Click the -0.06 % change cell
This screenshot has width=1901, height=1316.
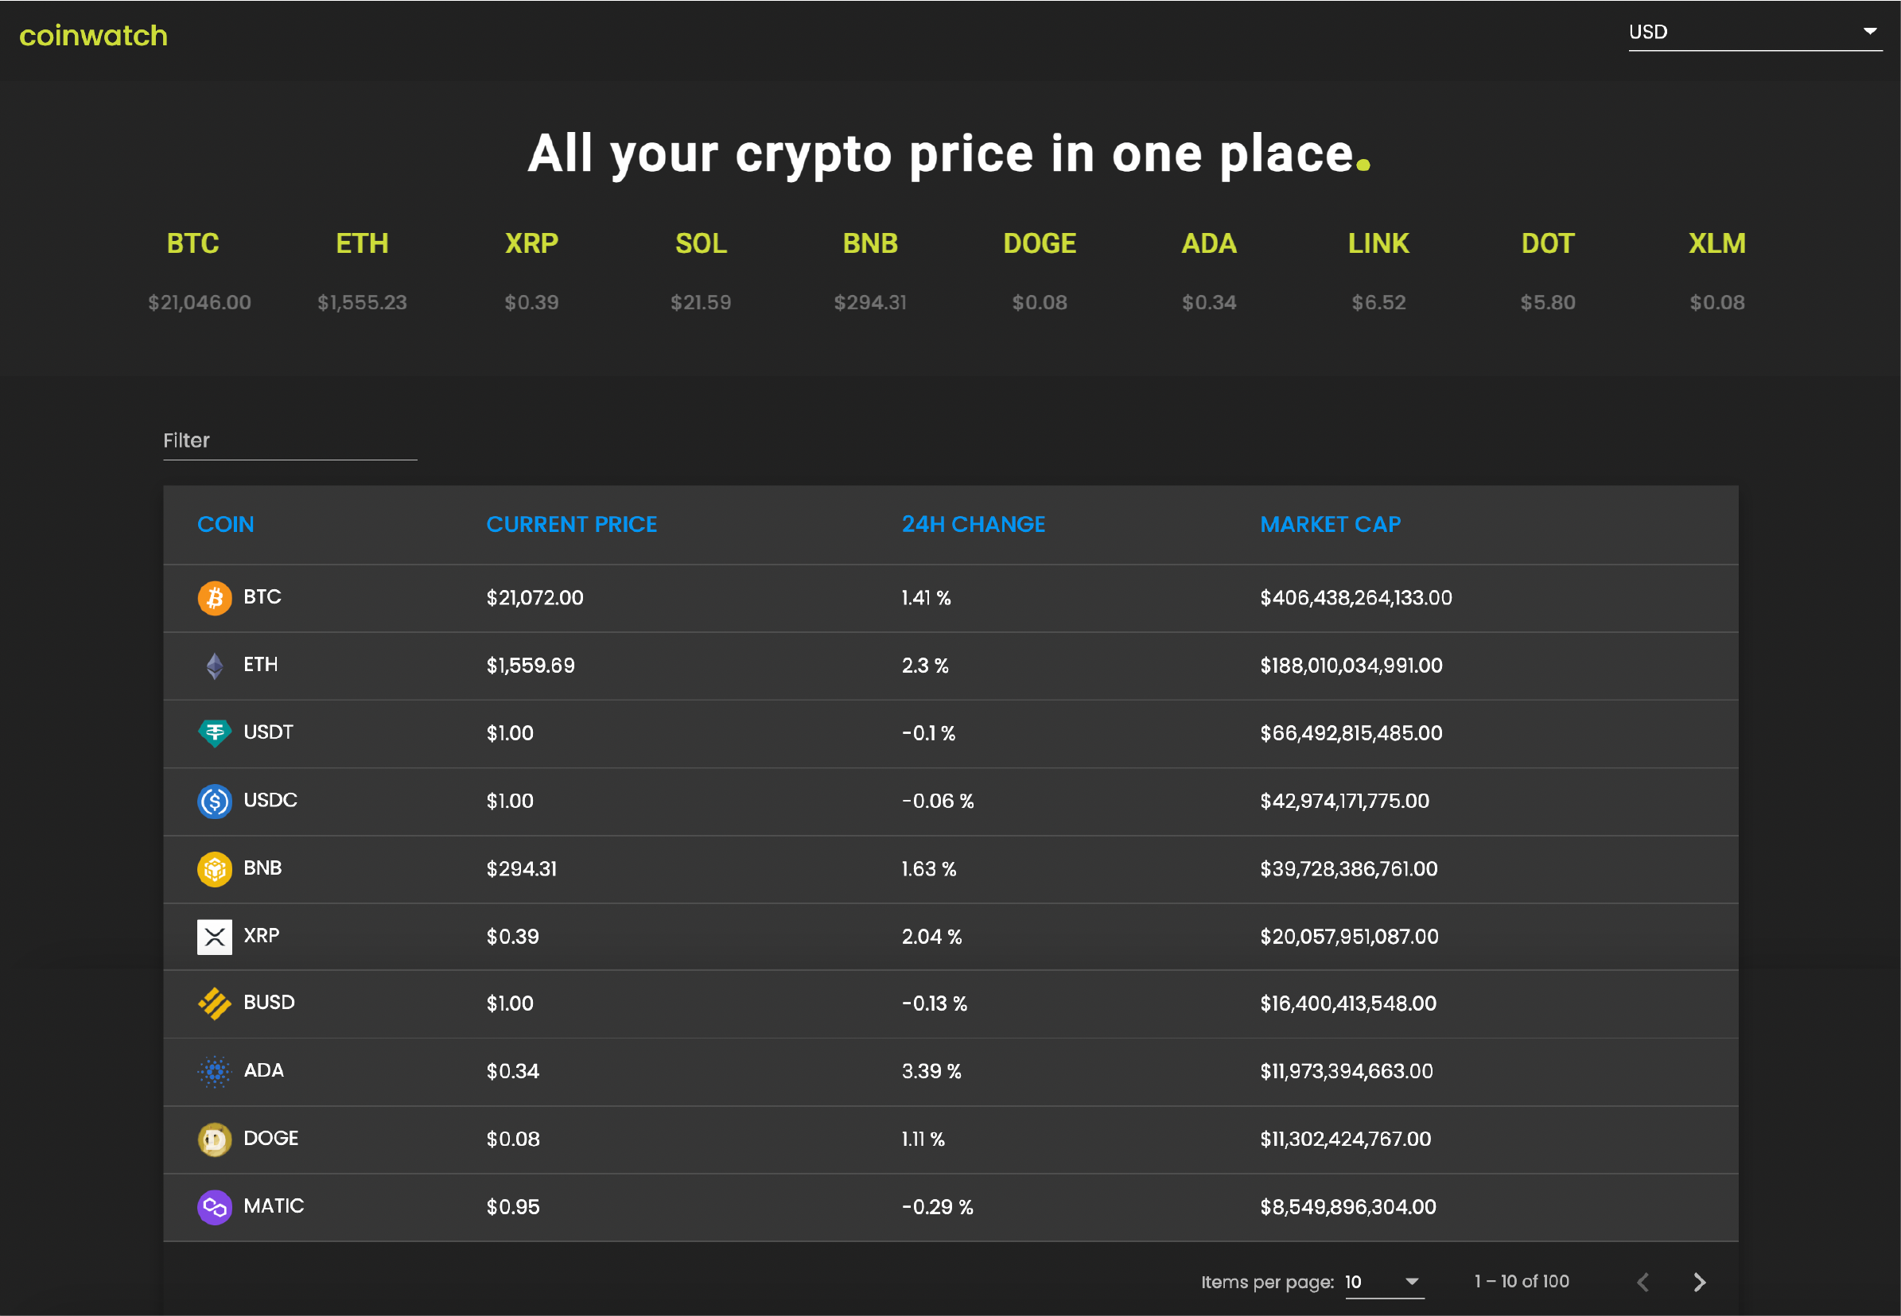click(938, 801)
